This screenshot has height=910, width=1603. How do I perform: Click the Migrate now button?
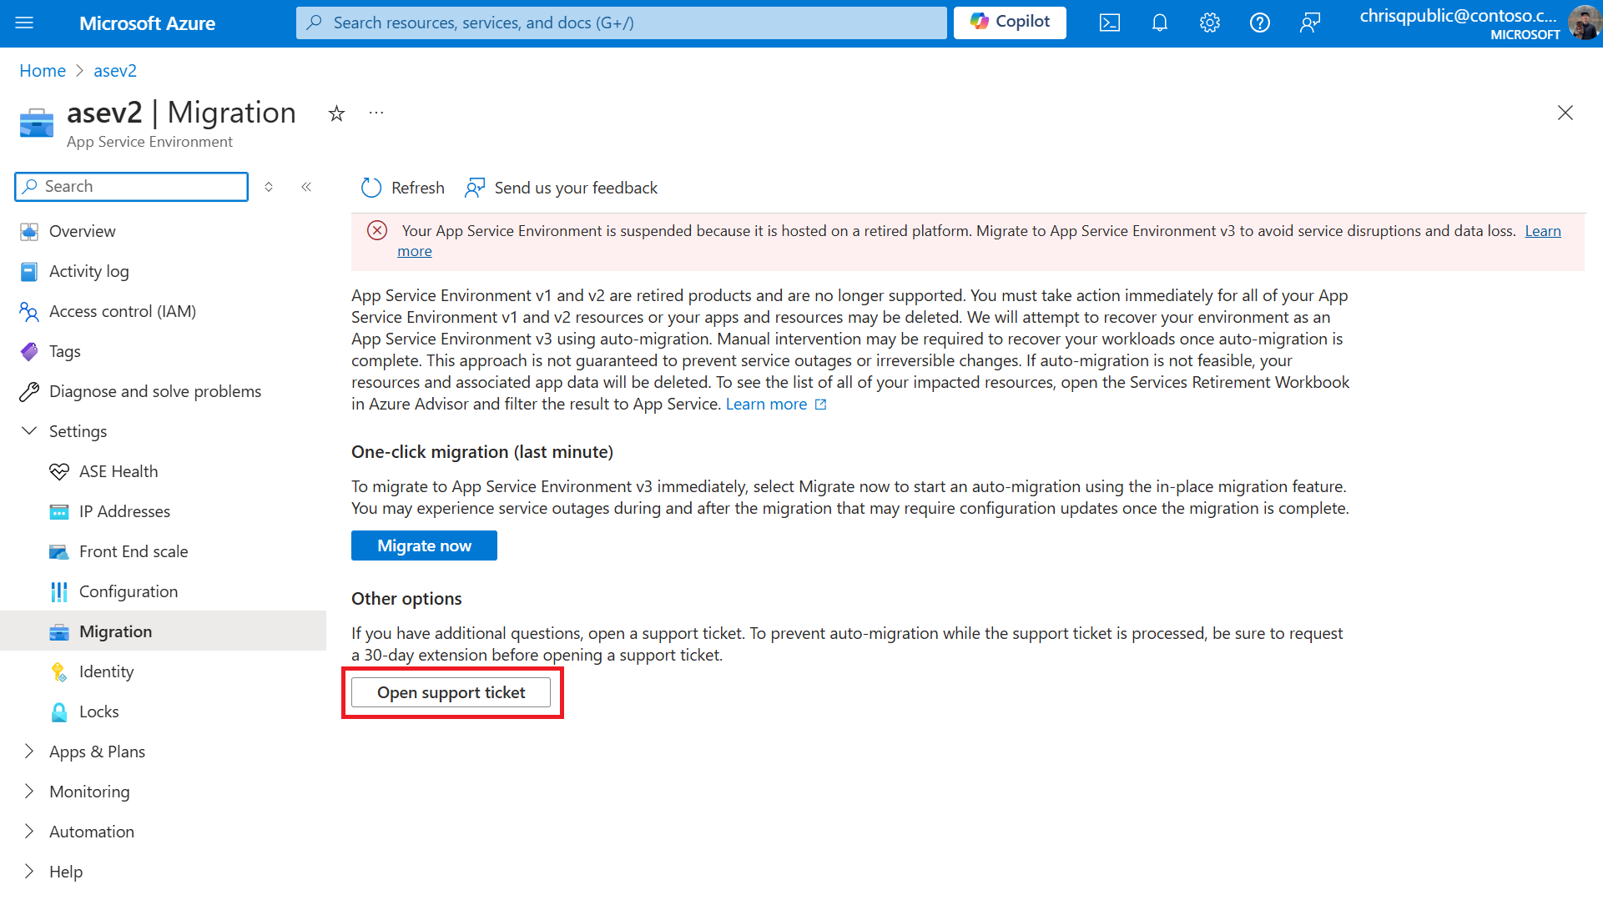point(424,545)
